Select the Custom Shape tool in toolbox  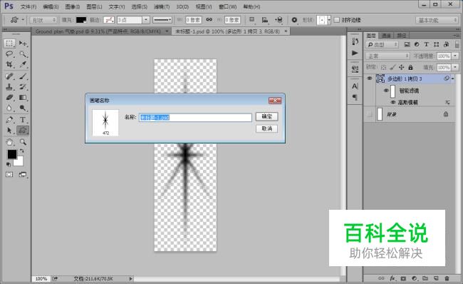(23, 130)
